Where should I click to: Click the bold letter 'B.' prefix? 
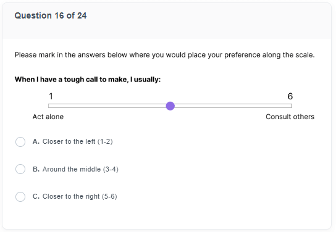click(x=36, y=169)
